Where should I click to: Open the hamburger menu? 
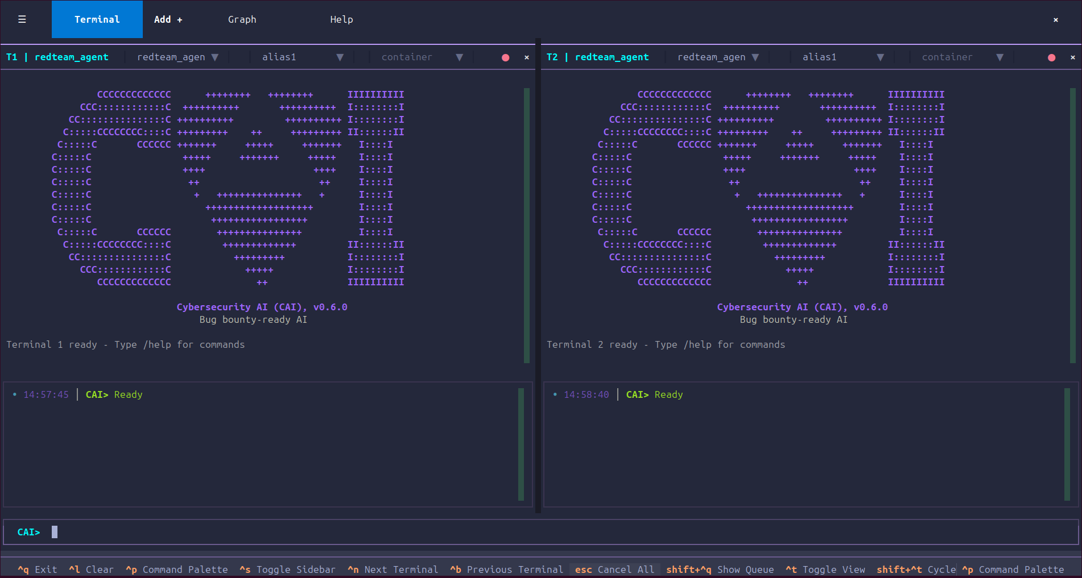point(22,19)
